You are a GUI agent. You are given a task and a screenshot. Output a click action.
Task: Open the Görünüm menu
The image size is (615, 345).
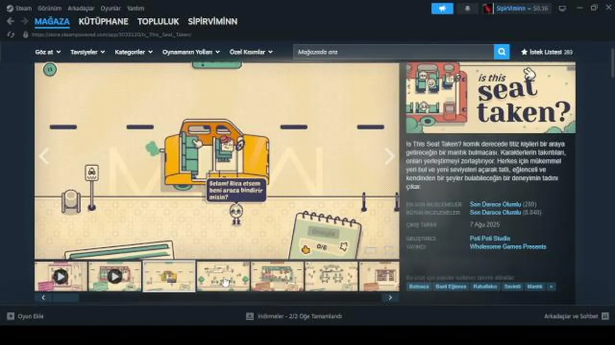(x=50, y=8)
